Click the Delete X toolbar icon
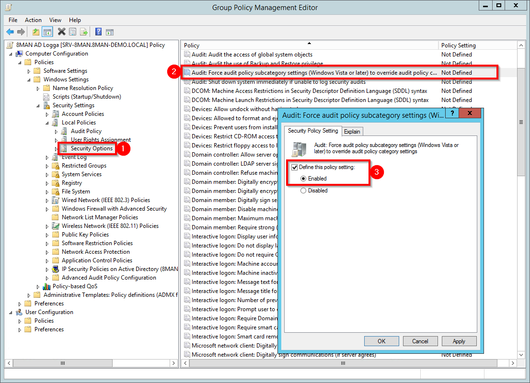This screenshot has width=530, height=383. (61, 32)
